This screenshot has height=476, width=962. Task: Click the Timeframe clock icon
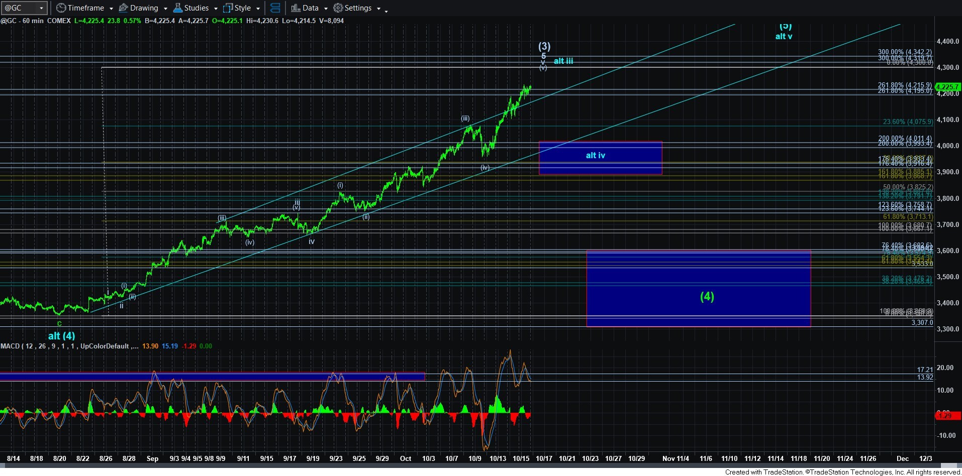click(61, 8)
